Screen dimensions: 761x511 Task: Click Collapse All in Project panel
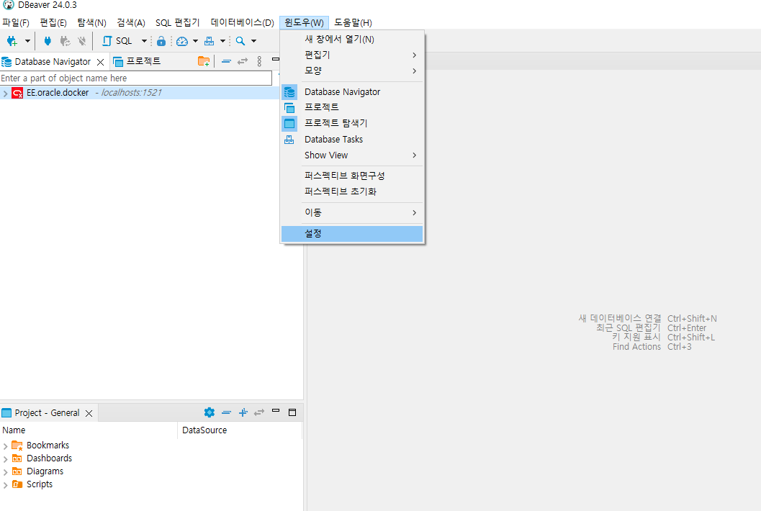[226, 412]
